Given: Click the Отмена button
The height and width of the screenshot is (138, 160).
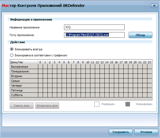Looking at the screenshot, I should (146, 132).
